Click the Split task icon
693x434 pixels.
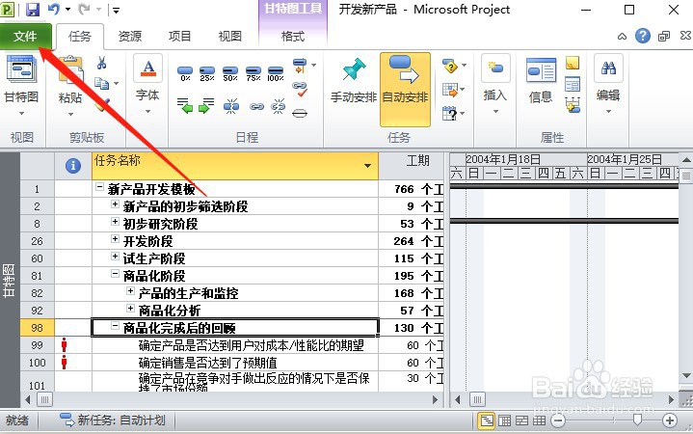click(x=231, y=106)
